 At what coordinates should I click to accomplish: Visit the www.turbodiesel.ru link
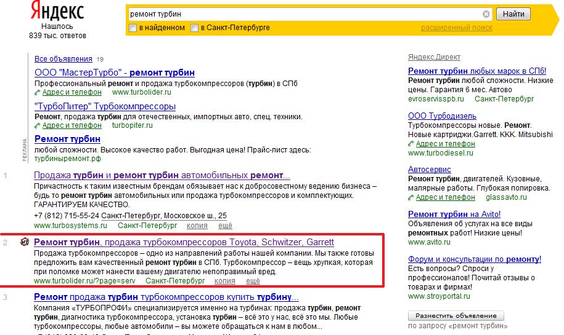coord(441,153)
